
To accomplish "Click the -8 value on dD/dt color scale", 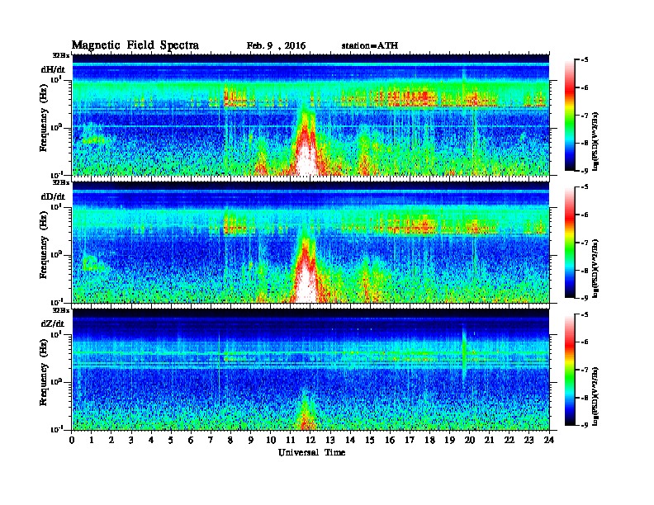I will (x=585, y=270).
